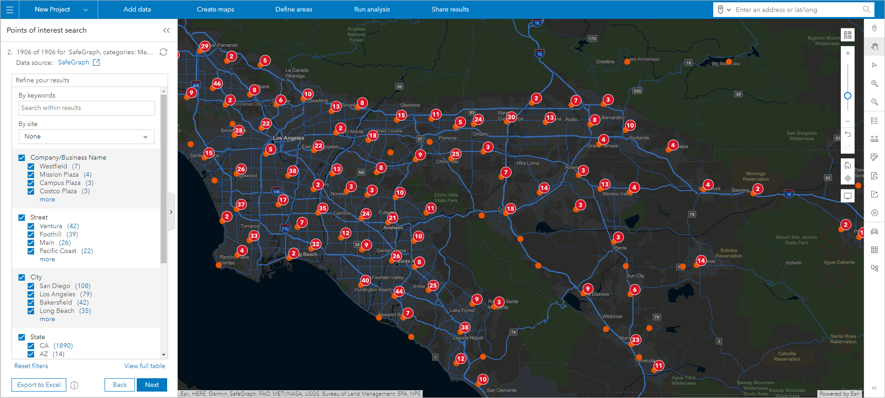Open the hamburger menu
Screen dimensions: 885x398
[10, 10]
